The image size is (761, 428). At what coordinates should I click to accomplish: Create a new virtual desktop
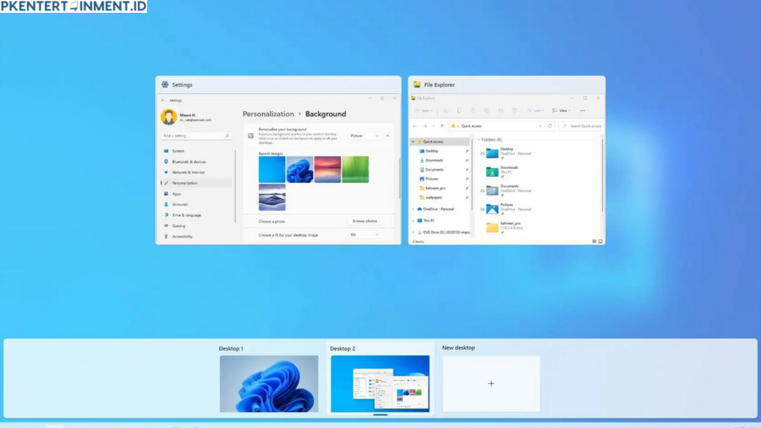[x=491, y=383]
